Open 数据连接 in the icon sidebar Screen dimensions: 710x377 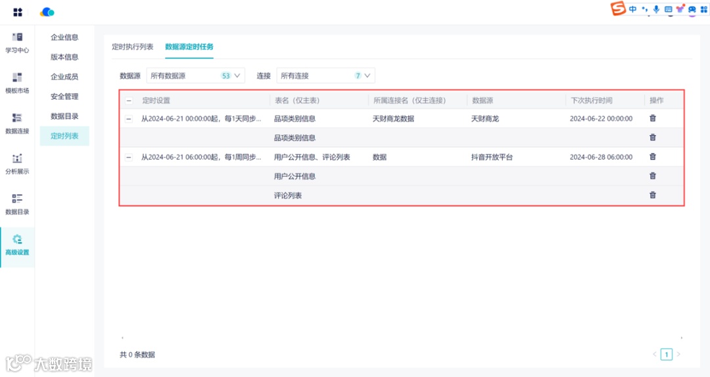click(17, 123)
